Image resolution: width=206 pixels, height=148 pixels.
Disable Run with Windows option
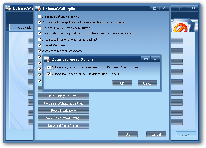click(x=40, y=45)
